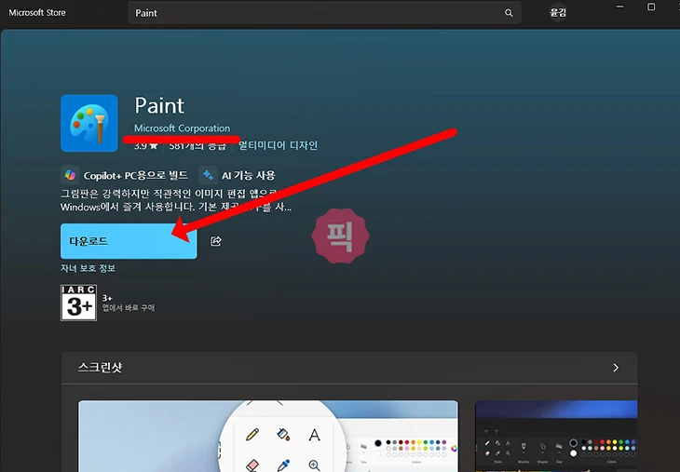Click the search box containing Paint
Image resolution: width=680 pixels, height=472 pixels.
(324, 13)
